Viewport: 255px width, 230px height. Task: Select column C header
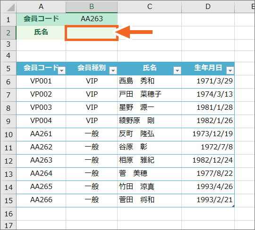(150, 7)
